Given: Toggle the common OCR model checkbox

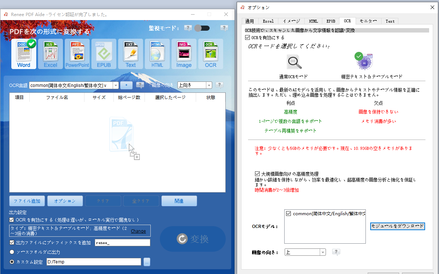Looking at the screenshot, I should tap(288, 214).
